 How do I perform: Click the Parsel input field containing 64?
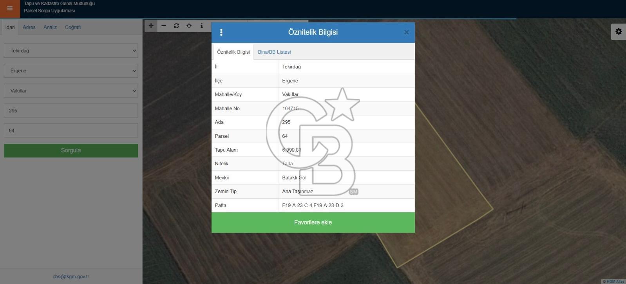71,130
